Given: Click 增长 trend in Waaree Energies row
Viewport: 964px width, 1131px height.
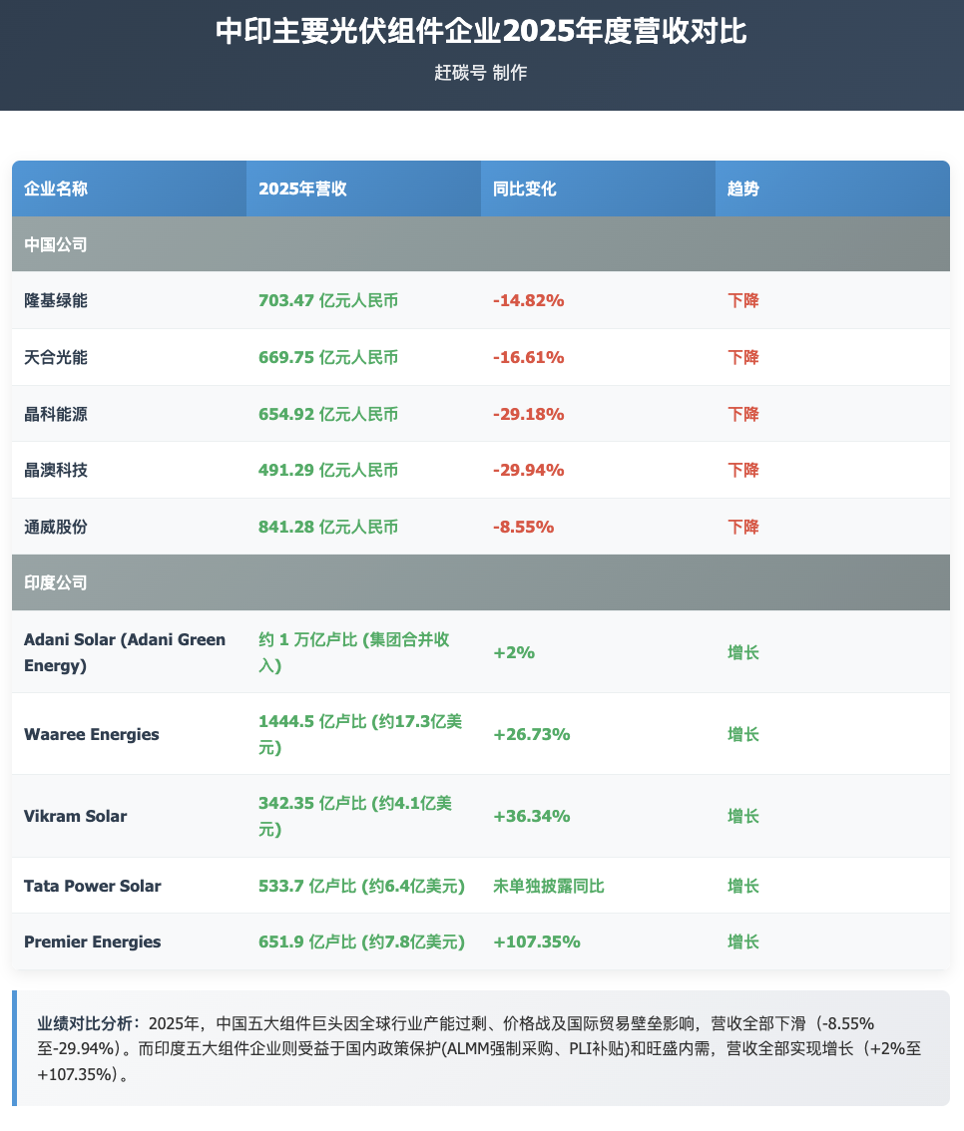Looking at the screenshot, I should 743,734.
